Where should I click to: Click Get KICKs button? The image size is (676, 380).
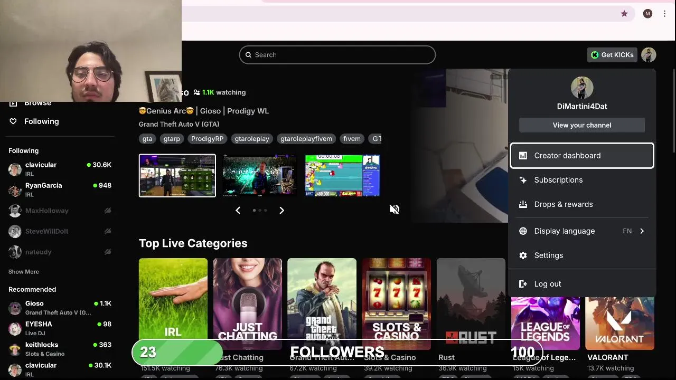coord(612,55)
